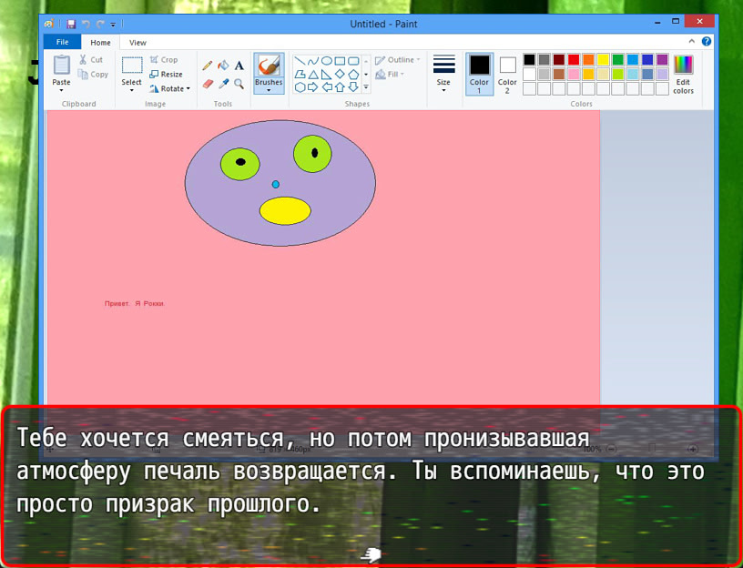Open the Edit colors dialog
Screen dimensions: 743x568
683,74
